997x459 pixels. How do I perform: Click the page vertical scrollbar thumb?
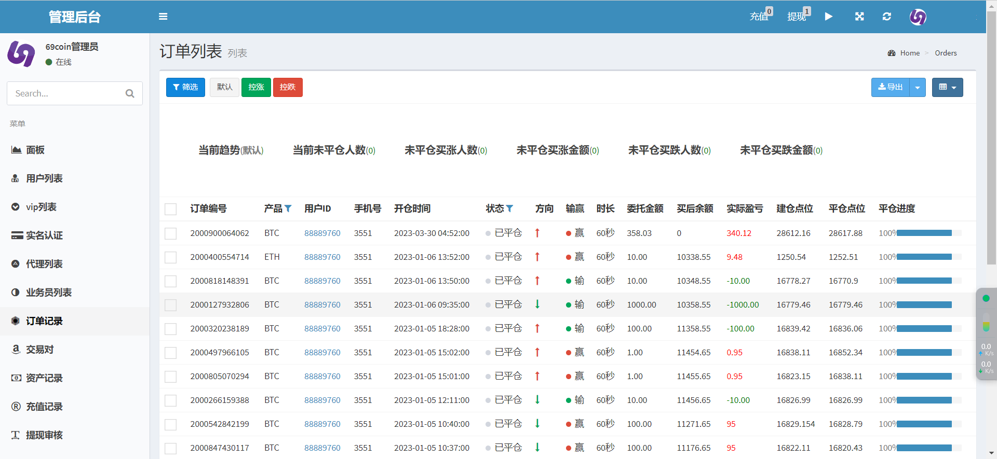click(x=991, y=139)
